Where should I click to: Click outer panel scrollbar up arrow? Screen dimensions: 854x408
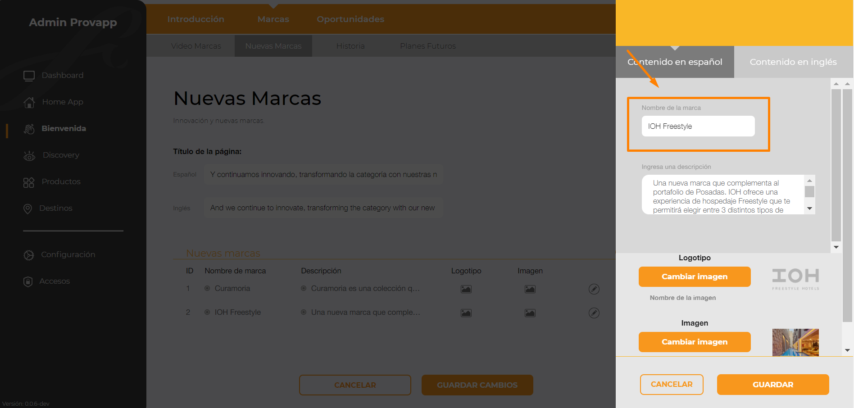pyautogui.click(x=847, y=84)
